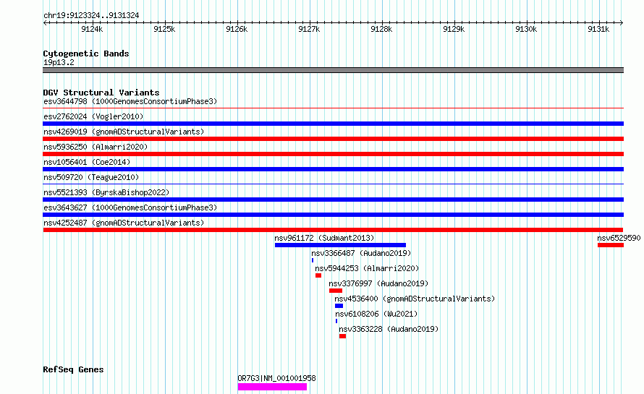Select the nsv4536400 gnomADStructuralVariants blue glyph
The height and width of the screenshot is (394, 644).
[339, 306]
